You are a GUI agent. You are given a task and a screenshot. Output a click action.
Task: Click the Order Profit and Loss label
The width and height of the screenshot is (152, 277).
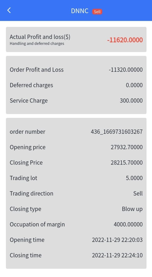point(37,70)
